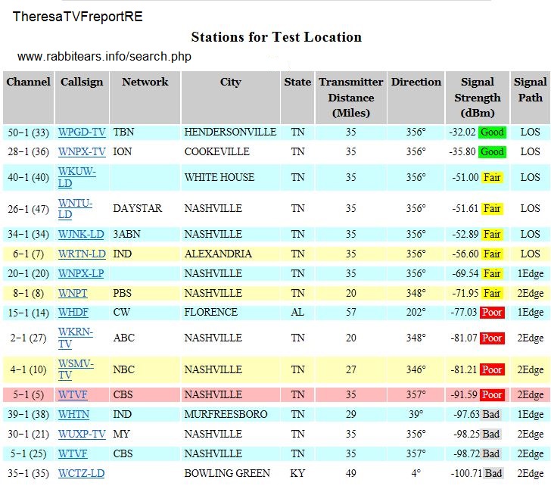
Task: Open the WUXP-TV callsign link
Action: click(82, 435)
